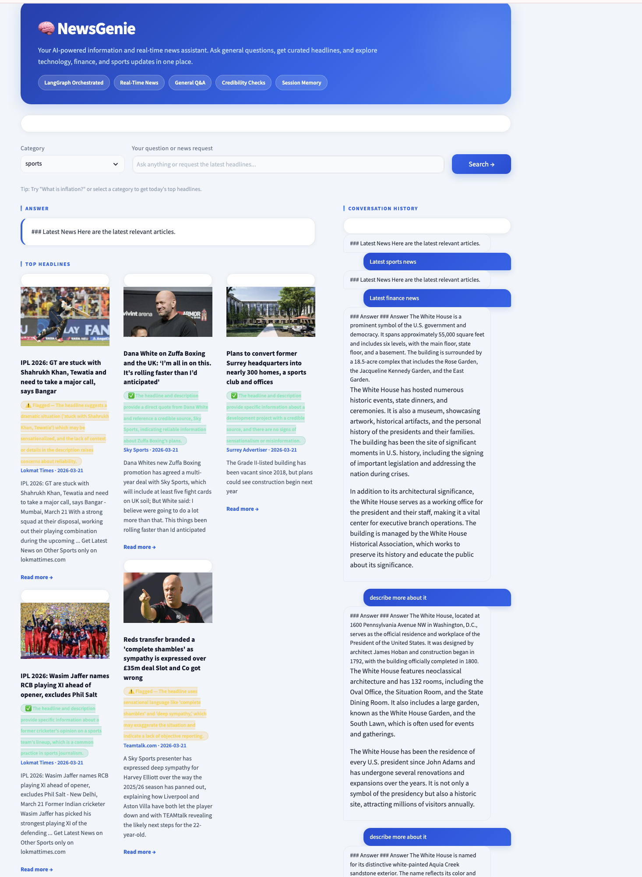Open the Dana White photo thumbnail

coord(168,312)
